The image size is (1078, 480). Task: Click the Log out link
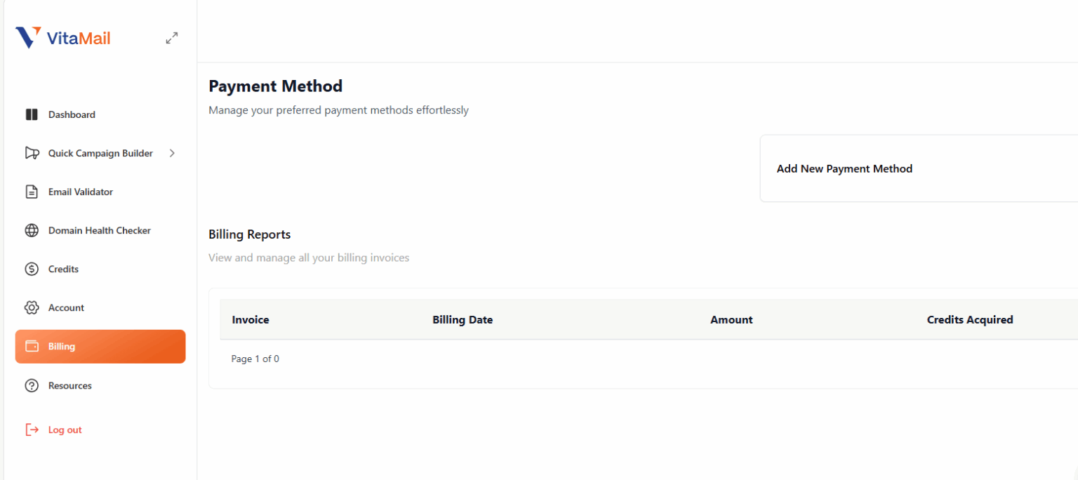tap(65, 429)
